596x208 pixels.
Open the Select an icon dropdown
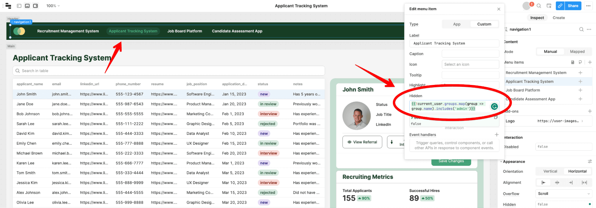click(470, 64)
